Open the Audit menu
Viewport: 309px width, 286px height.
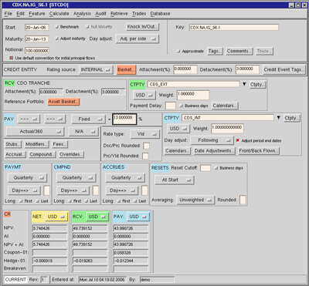point(100,14)
